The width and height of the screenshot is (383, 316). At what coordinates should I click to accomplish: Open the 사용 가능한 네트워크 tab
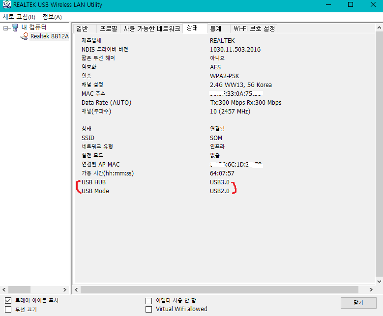(x=152, y=29)
